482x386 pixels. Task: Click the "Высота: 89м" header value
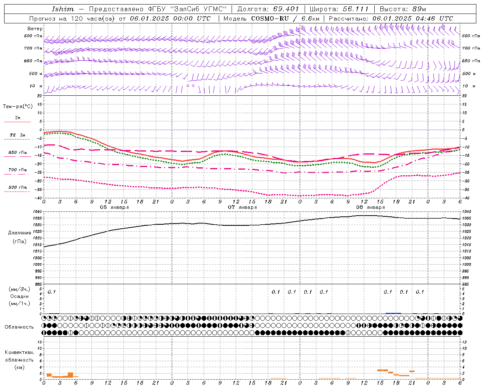pos(403,9)
